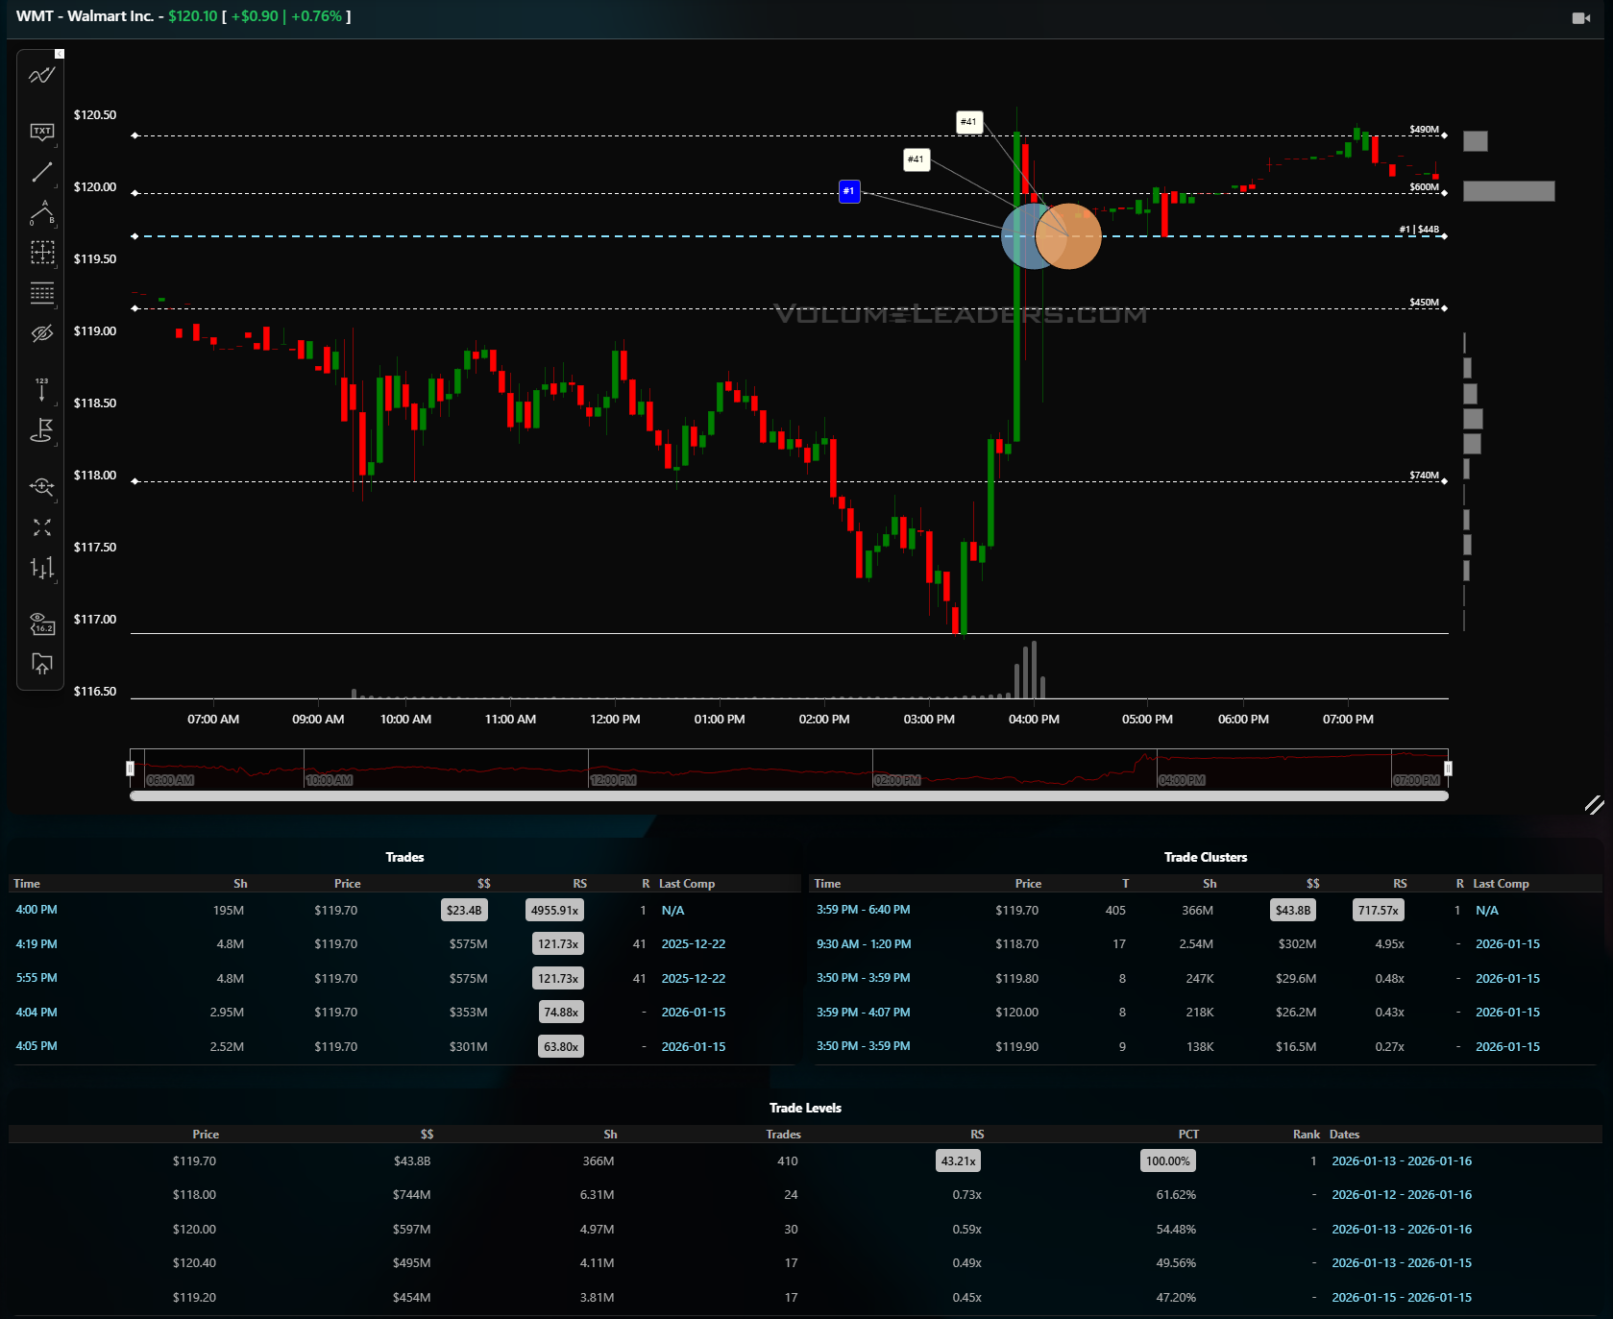
Task: Click the $23.4B badge in Trades
Action: [464, 910]
